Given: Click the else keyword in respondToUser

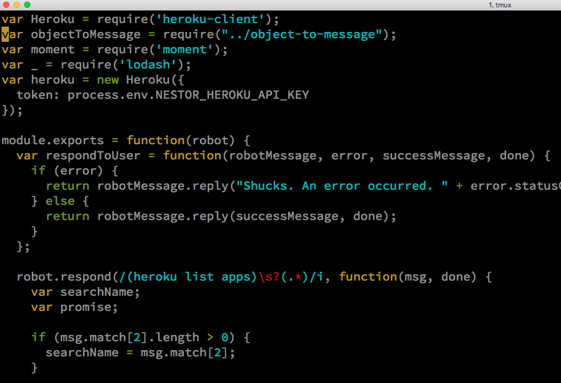Looking at the screenshot, I should tap(60, 201).
